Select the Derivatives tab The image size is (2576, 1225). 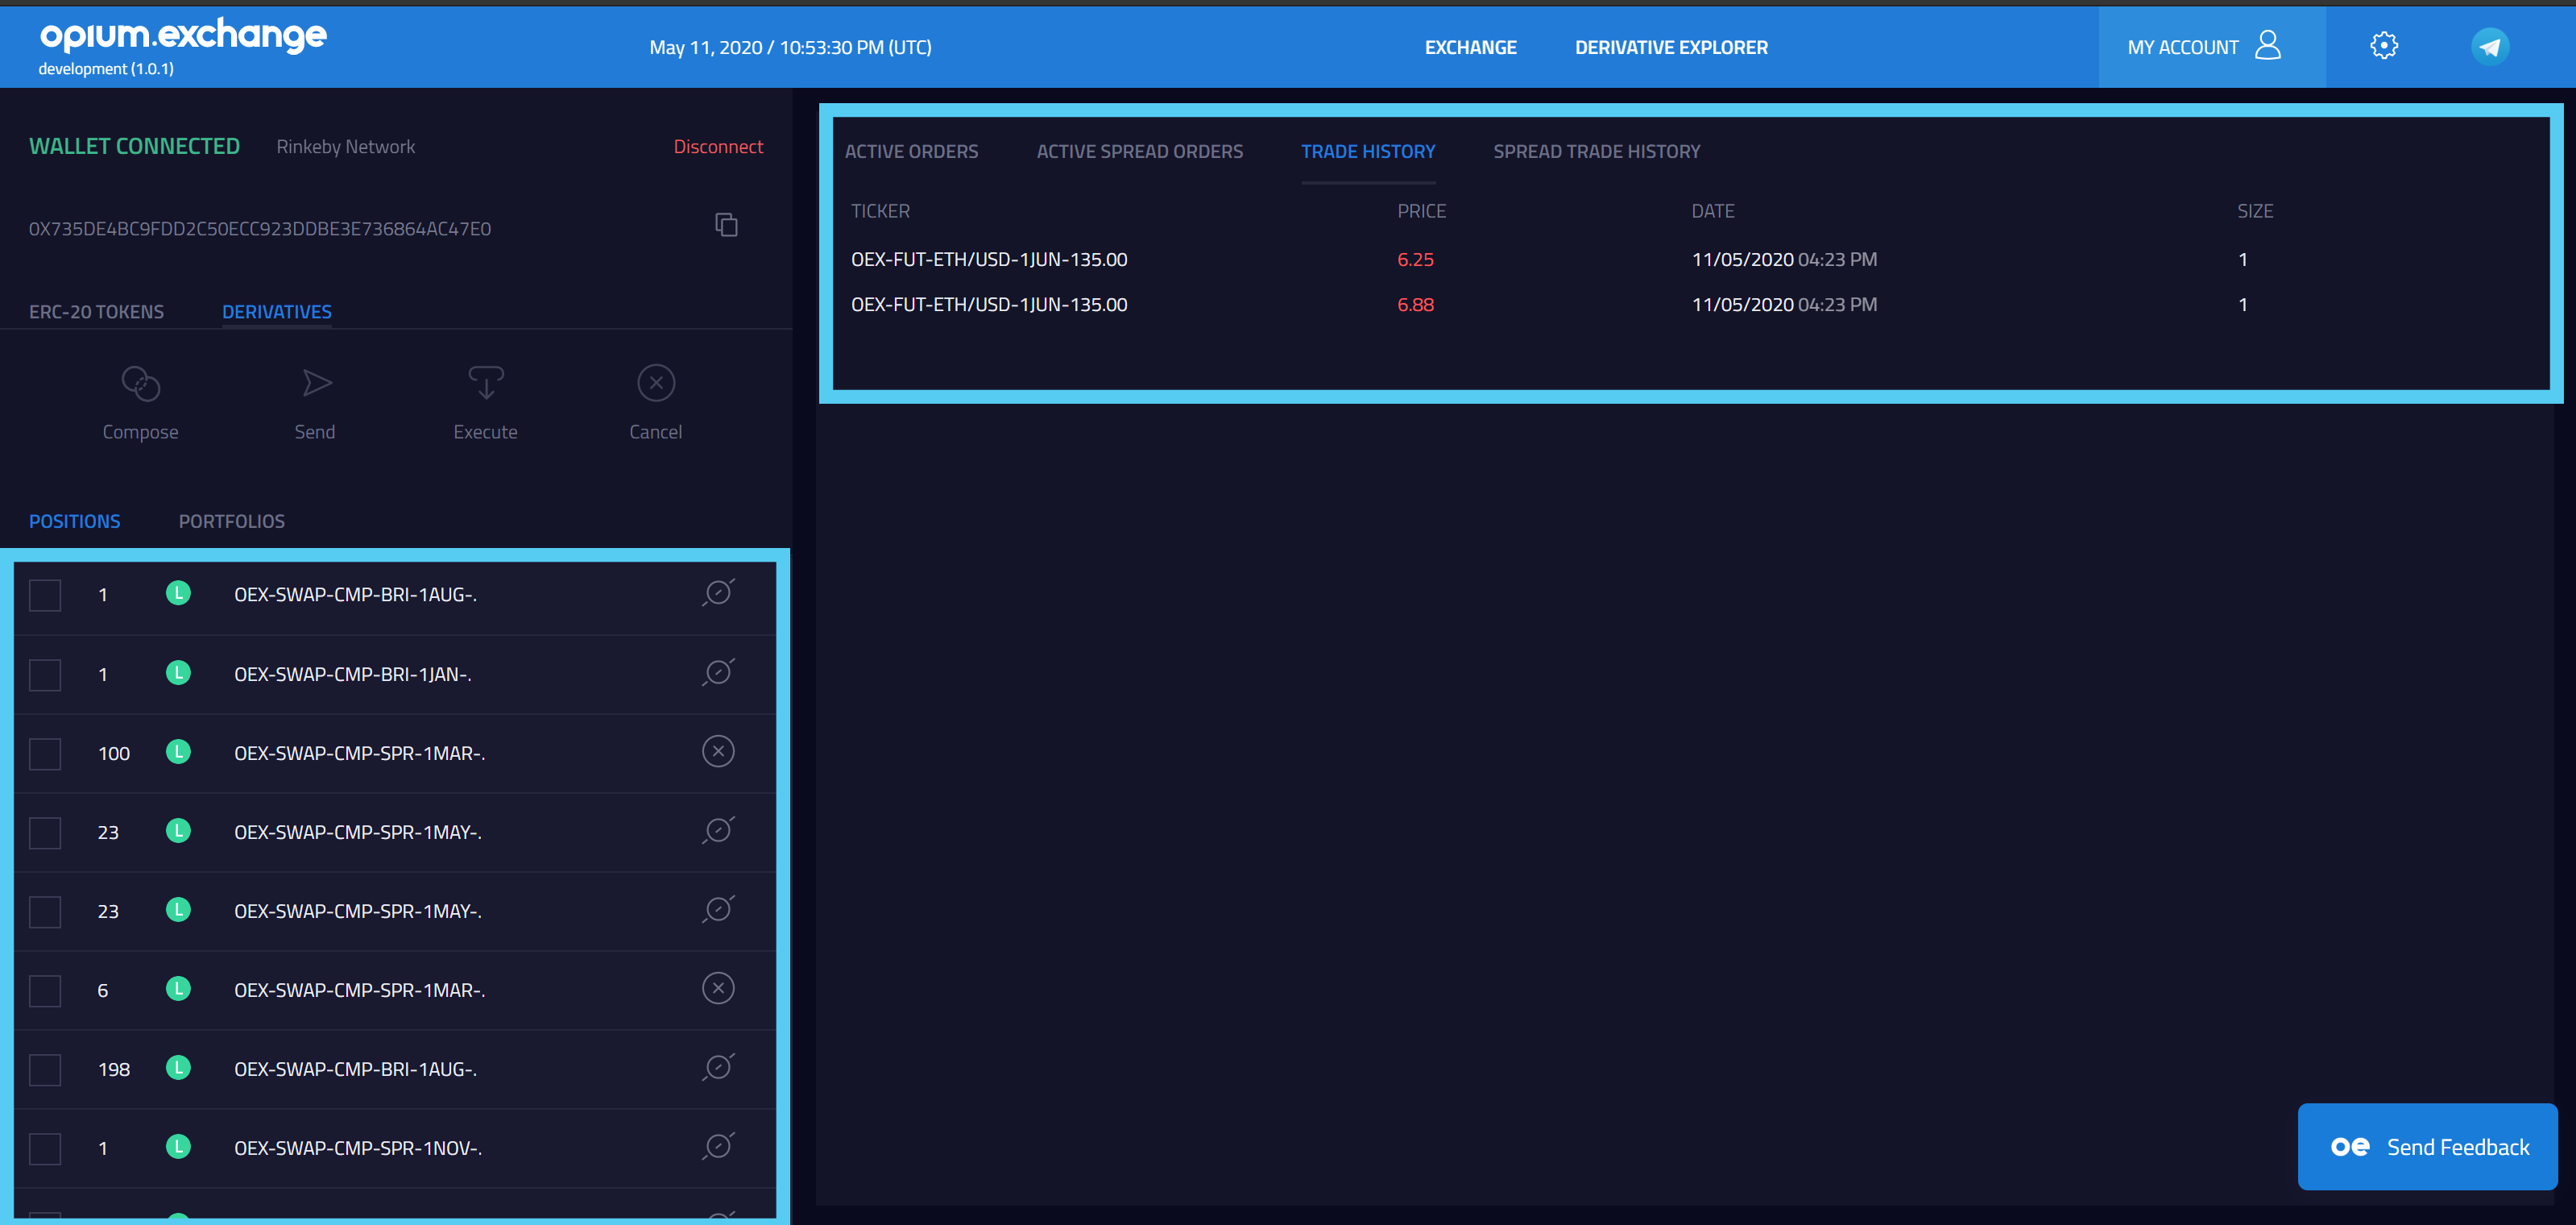click(x=276, y=311)
